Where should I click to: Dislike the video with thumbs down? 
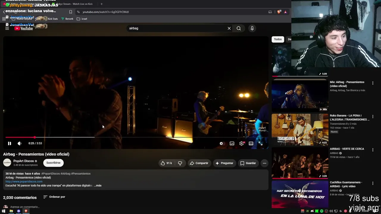pos(180,163)
